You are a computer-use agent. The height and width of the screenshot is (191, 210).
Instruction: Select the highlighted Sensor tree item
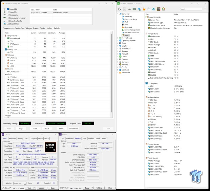coord(126,35)
